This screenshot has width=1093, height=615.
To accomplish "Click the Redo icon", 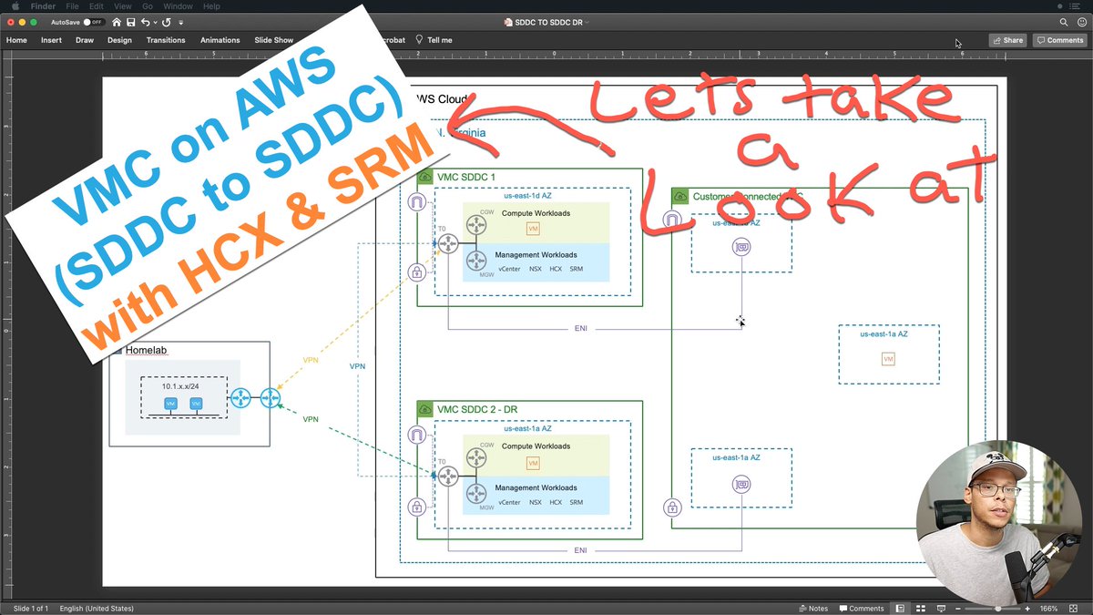I will 167,21.
